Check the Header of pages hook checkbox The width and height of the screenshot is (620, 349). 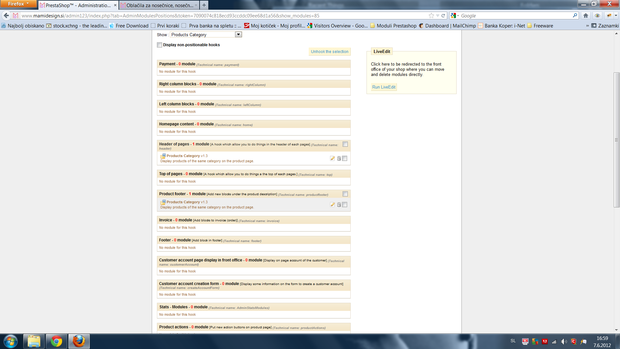345,144
